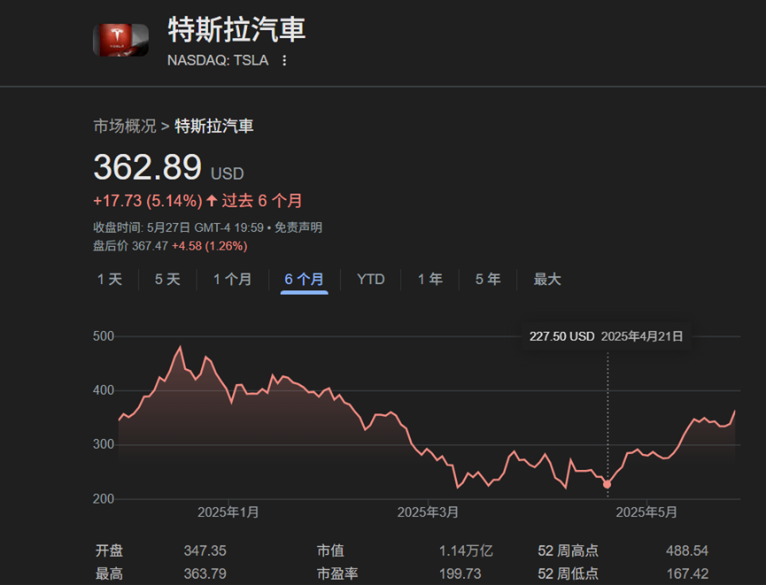Show the YTD chart range
Screen dimensions: 766x585
point(371,280)
